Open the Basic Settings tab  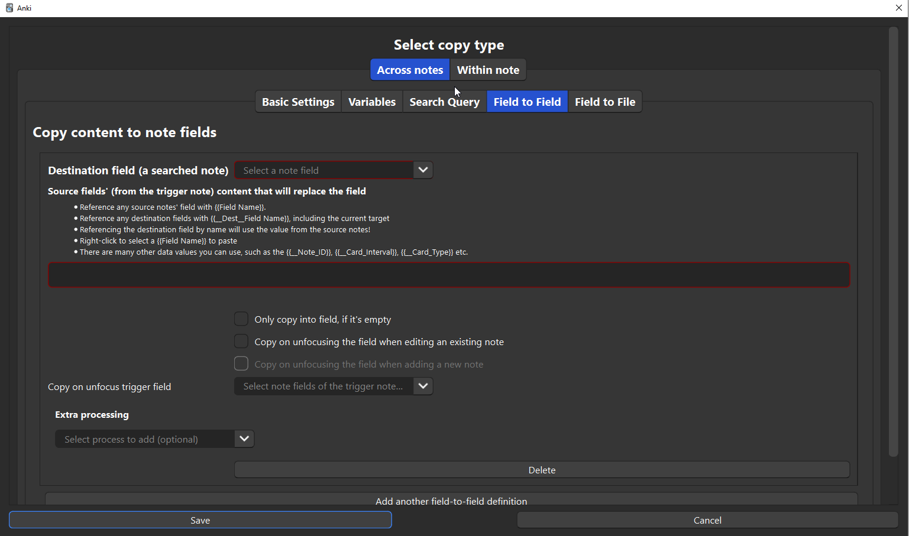pos(298,102)
